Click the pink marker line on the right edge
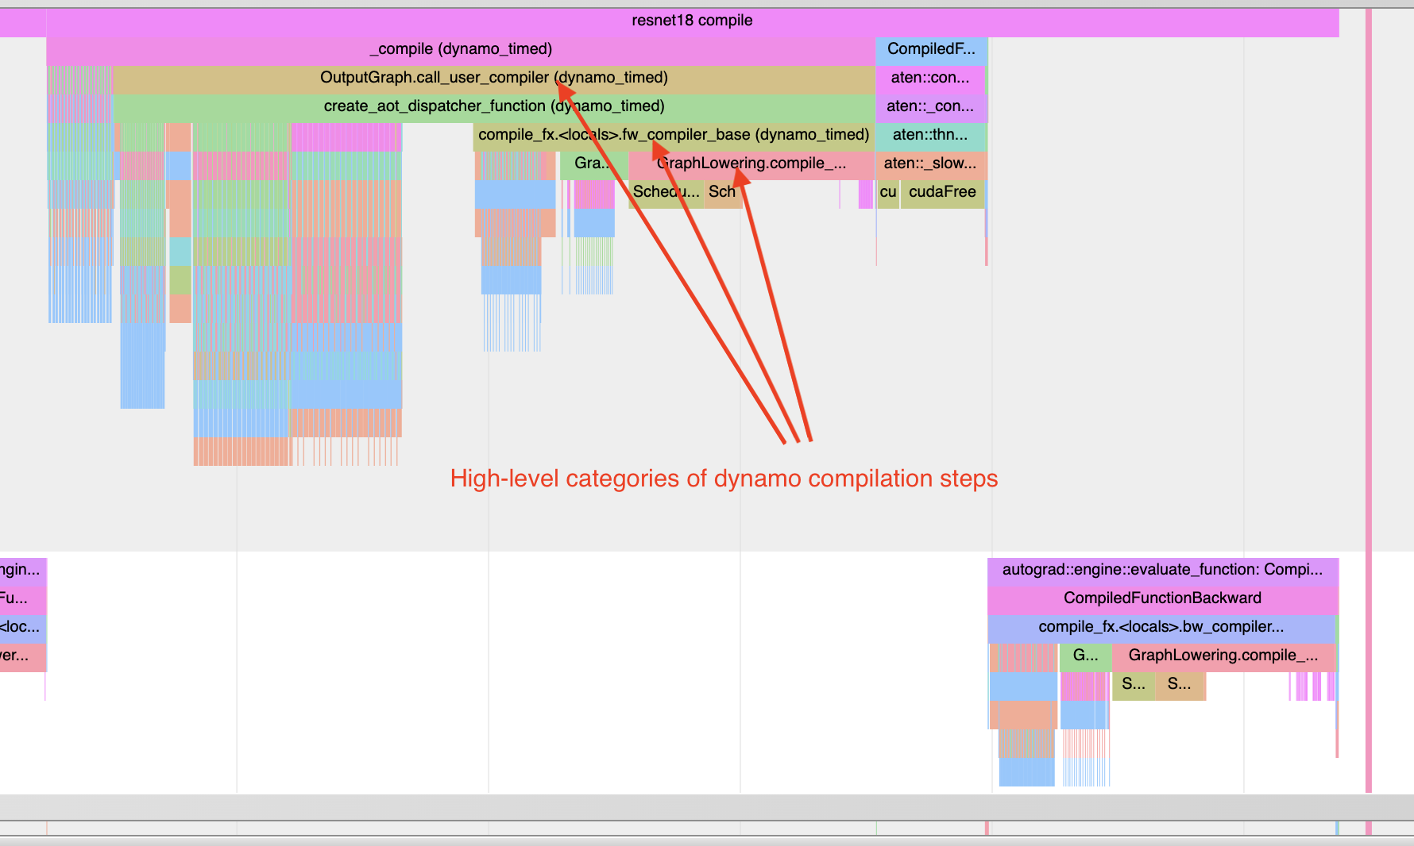Image resolution: width=1414 pixels, height=846 pixels. [x=1370, y=317]
